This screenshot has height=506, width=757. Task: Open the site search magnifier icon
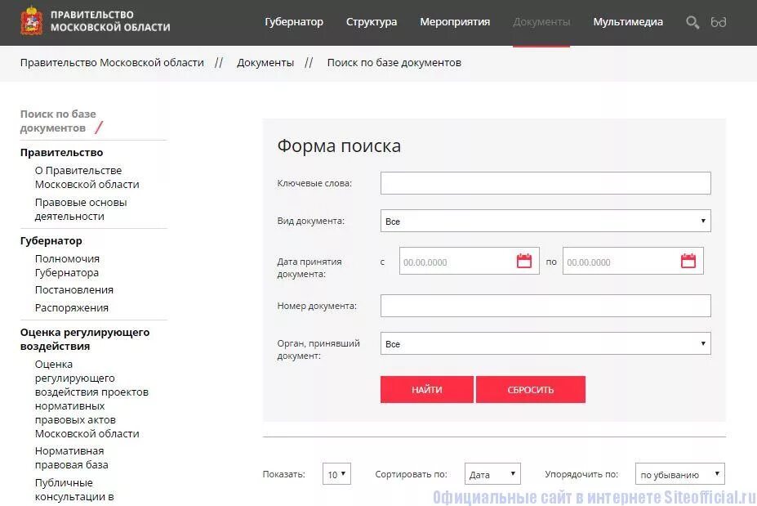[x=692, y=22]
